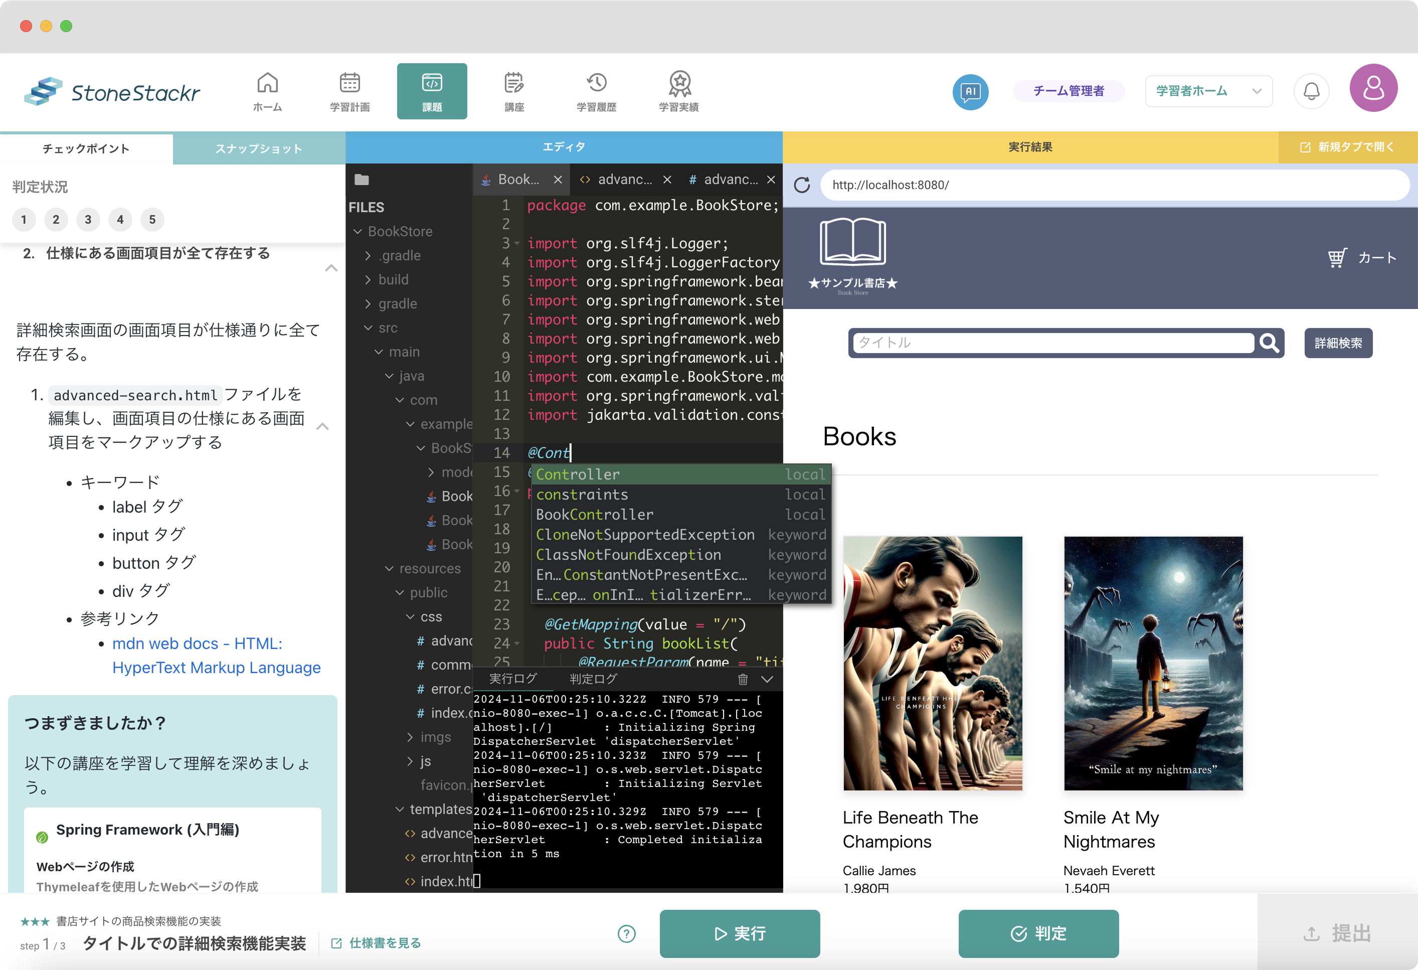Click the search magnifier icon in bookstore
The image size is (1418, 970).
coord(1269,343)
